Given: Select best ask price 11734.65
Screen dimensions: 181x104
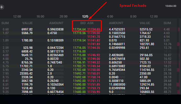Looking at the screenshot, I should click(x=94, y=29).
